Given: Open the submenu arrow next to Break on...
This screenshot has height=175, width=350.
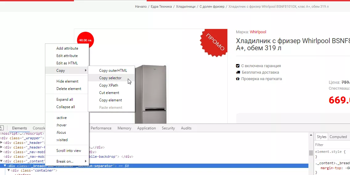Looking at the screenshot, I should pyautogui.click(x=85, y=161).
